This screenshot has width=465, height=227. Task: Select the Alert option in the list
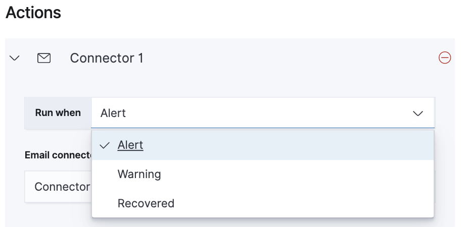click(263, 145)
